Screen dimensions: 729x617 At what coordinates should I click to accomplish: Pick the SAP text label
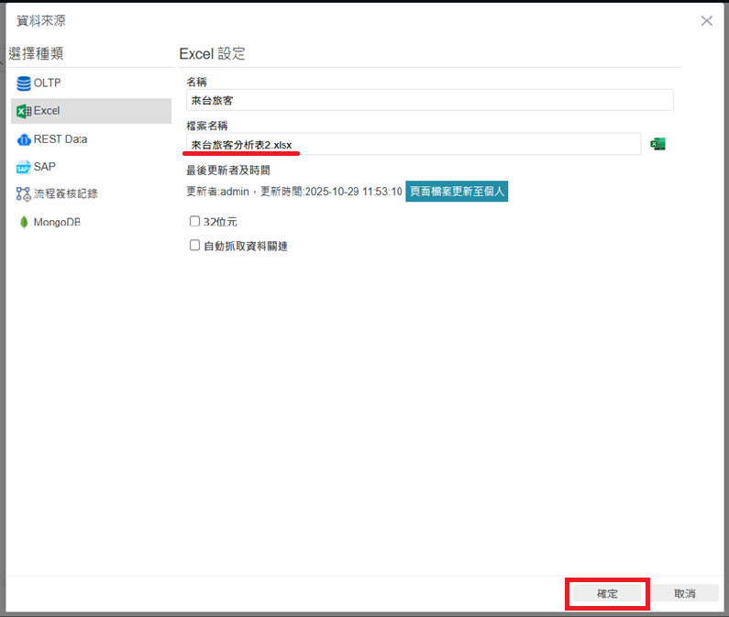[45, 167]
